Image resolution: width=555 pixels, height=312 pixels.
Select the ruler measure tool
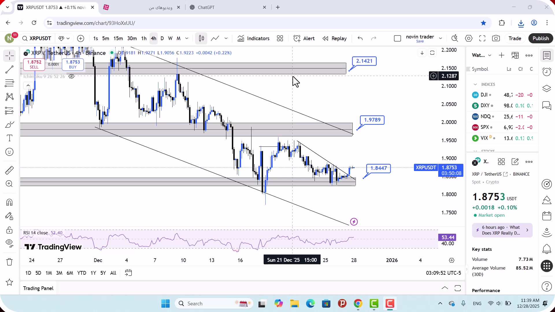pos(10,170)
